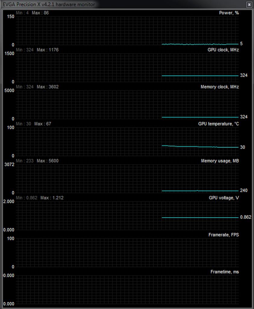Image resolution: width=254 pixels, height=309 pixels.
Task: Click the voltage 'Min : 0.862 Max : 1.212' readout
Action: (39, 198)
